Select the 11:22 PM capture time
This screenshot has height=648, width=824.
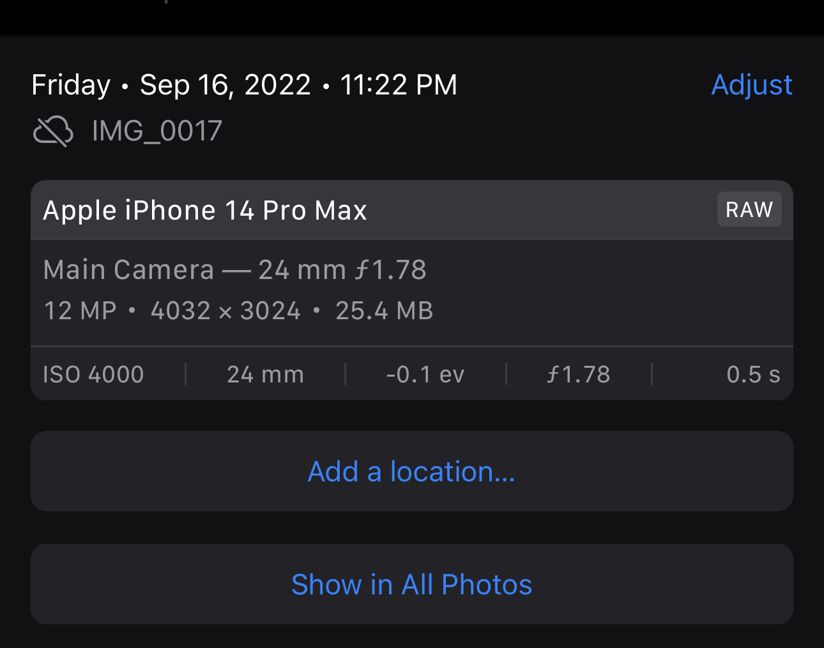[399, 85]
